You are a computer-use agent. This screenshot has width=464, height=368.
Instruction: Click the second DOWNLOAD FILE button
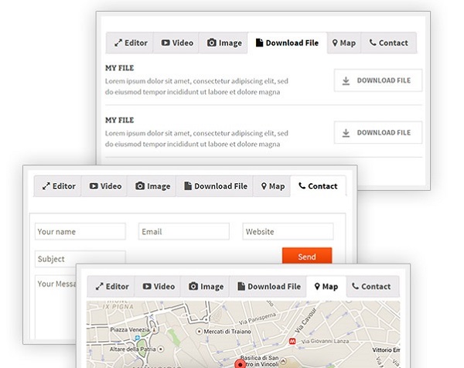pyautogui.click(x=378, y=132)
